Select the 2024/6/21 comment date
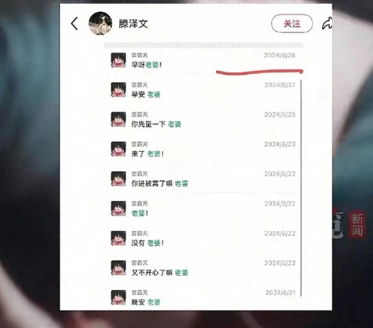 pyautogui.click(x=280, y=293)
